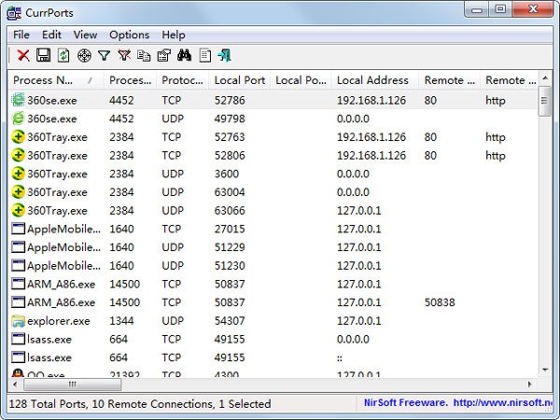Click the funnel Show Filters icon
This screenshot has width=560, height=420.
click(x=105, y=55)
